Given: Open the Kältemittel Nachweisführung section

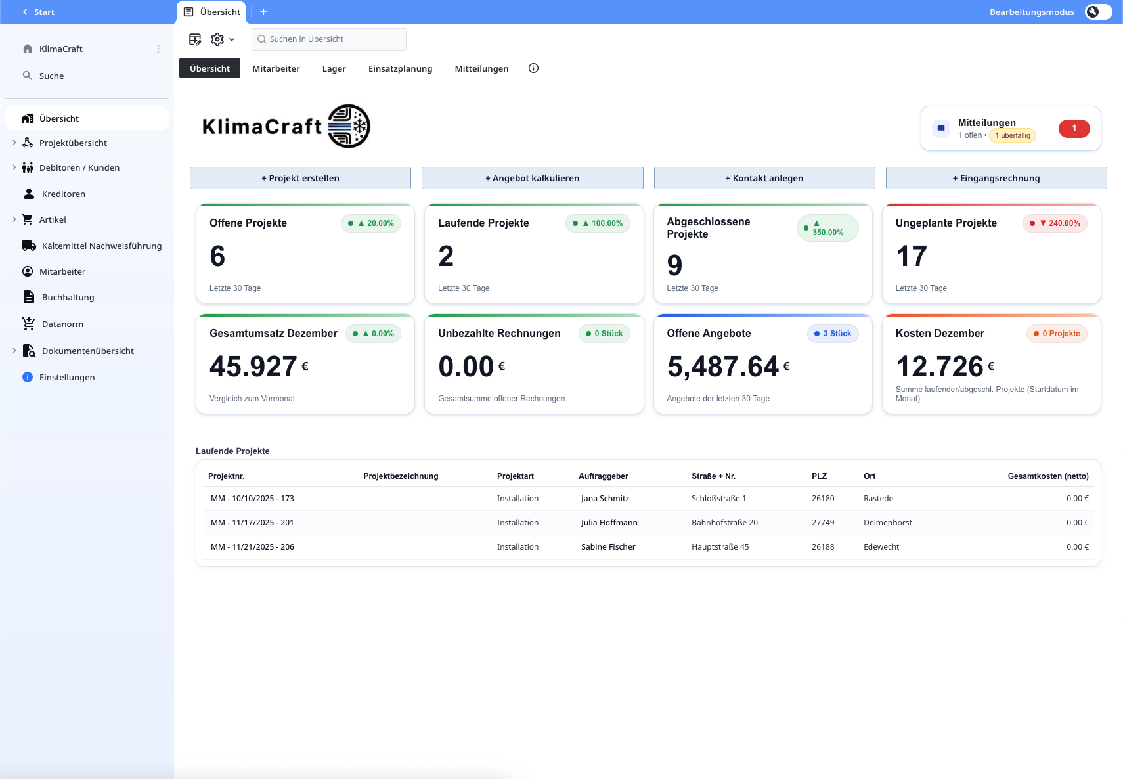Looking at the screenshot, I should 101,246.
